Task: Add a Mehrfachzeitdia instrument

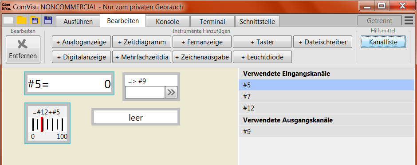Action: tap(142, 57)
